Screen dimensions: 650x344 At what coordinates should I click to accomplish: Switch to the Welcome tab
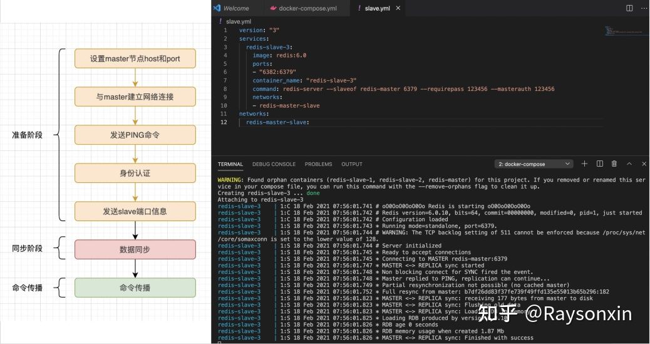pyautogui.click(x=236, y=8)
